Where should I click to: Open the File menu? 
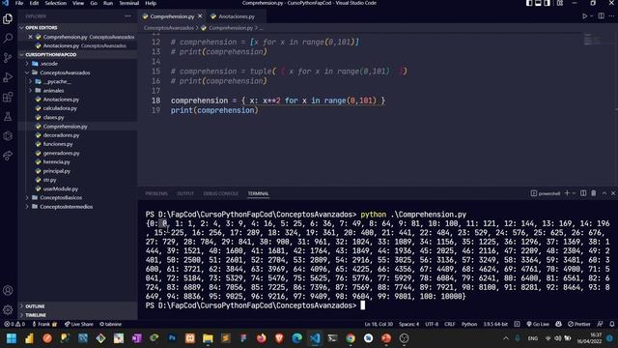point(19,3)
